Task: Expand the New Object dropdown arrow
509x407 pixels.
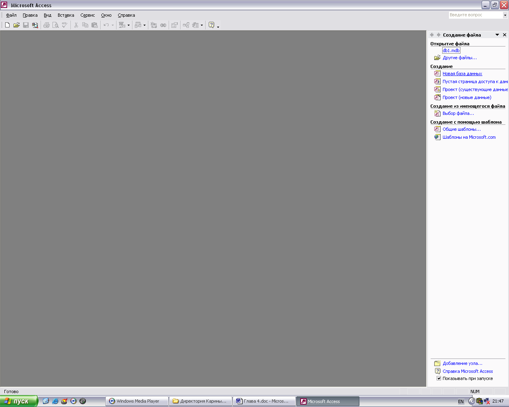Action: coord(202,25)
